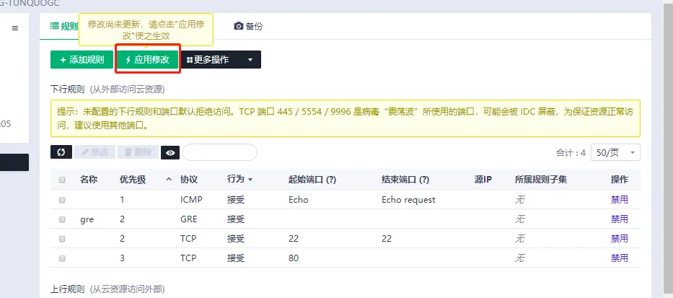This screenshot has width=673, height=298.
Task: Open the 50/页 page size dropdown
Action: [x=615, y=152]
